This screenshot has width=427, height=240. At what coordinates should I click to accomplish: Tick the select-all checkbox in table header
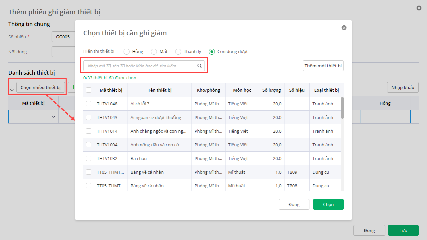coord(89,90)
